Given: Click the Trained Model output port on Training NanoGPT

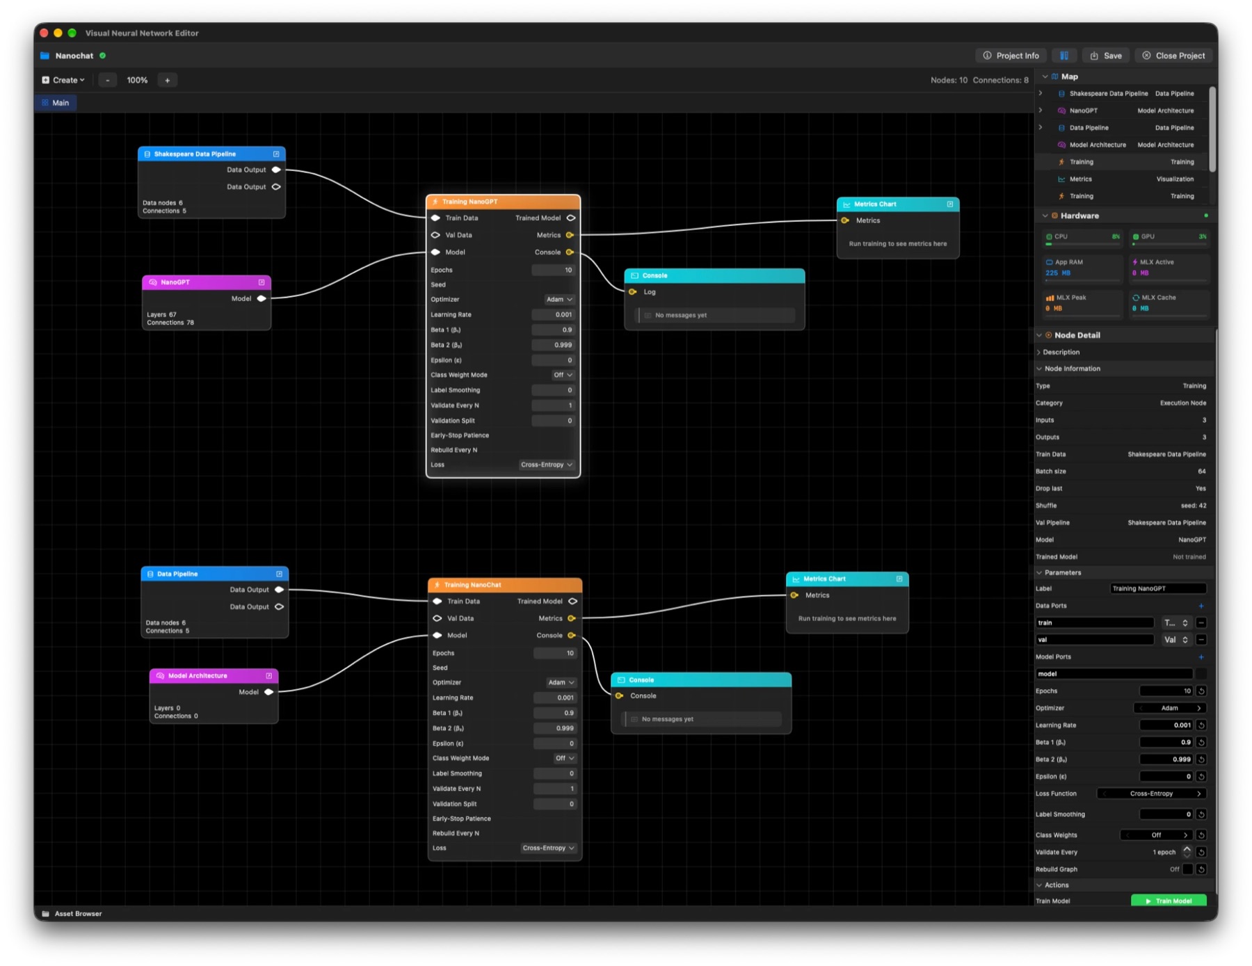Looking at the screenshot, I should coord(571,218).
